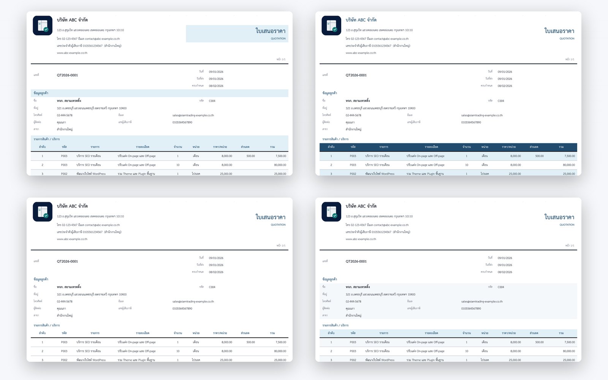Click QT2026-0001 in the top-right preview
The image size is (608, 380).
coord(356,75)
